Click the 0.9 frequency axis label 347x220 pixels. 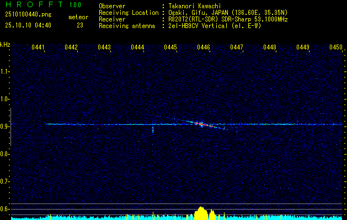click(5, 127)
